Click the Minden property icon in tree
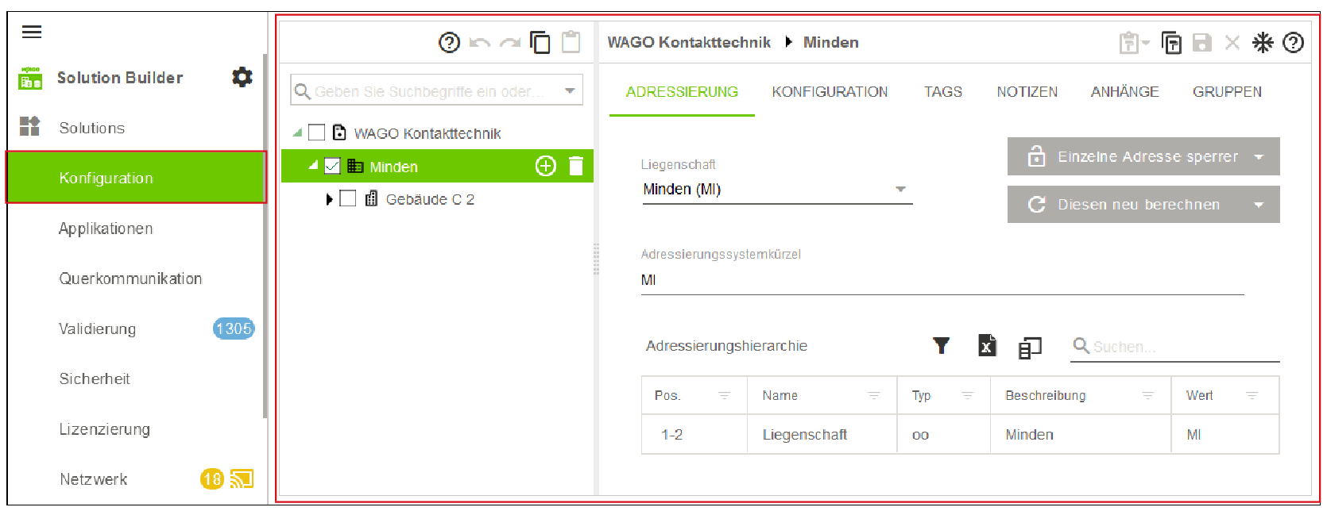 (x=355, y=166)
